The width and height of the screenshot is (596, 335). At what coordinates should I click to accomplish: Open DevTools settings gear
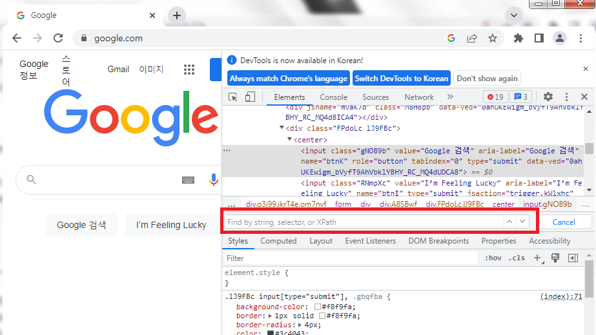(x=548, y=97)
